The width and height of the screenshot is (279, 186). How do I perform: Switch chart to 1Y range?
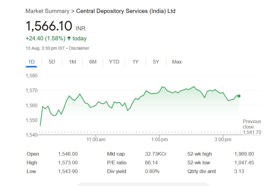point(135,62)
